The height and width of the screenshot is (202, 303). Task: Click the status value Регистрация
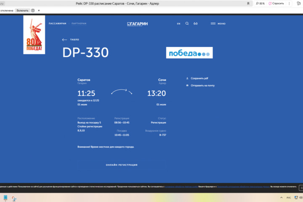pyautogui.click(x=159, y=122)
